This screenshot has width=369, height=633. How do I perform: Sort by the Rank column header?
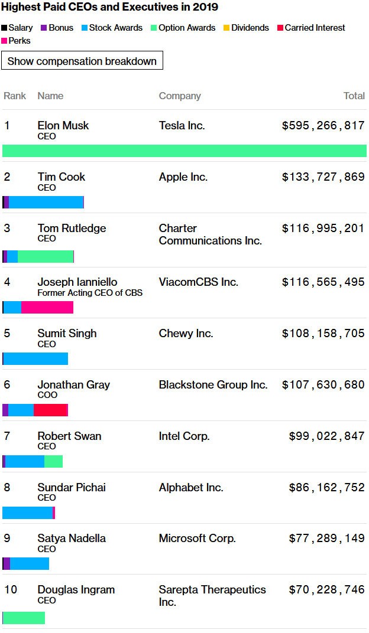(x=15, y=96)
